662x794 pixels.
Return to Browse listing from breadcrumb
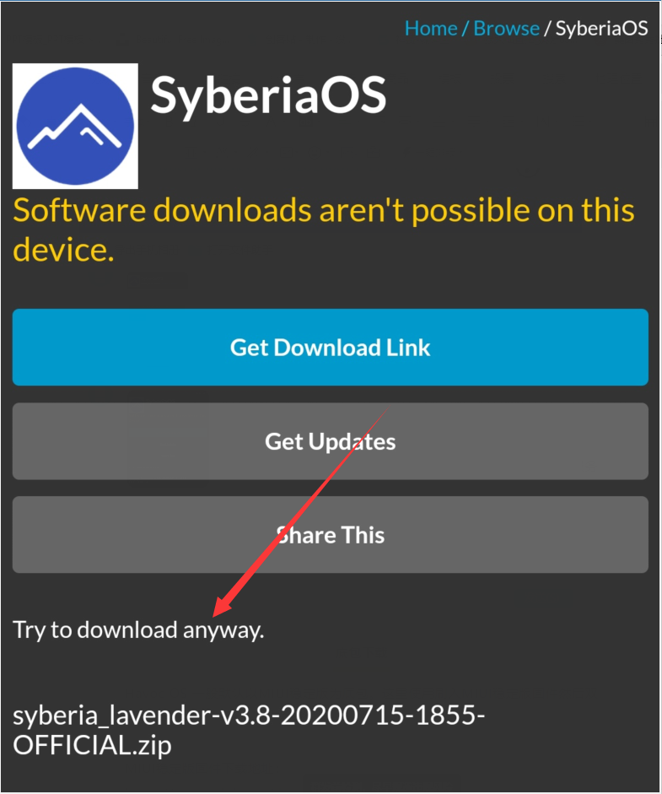506,29
